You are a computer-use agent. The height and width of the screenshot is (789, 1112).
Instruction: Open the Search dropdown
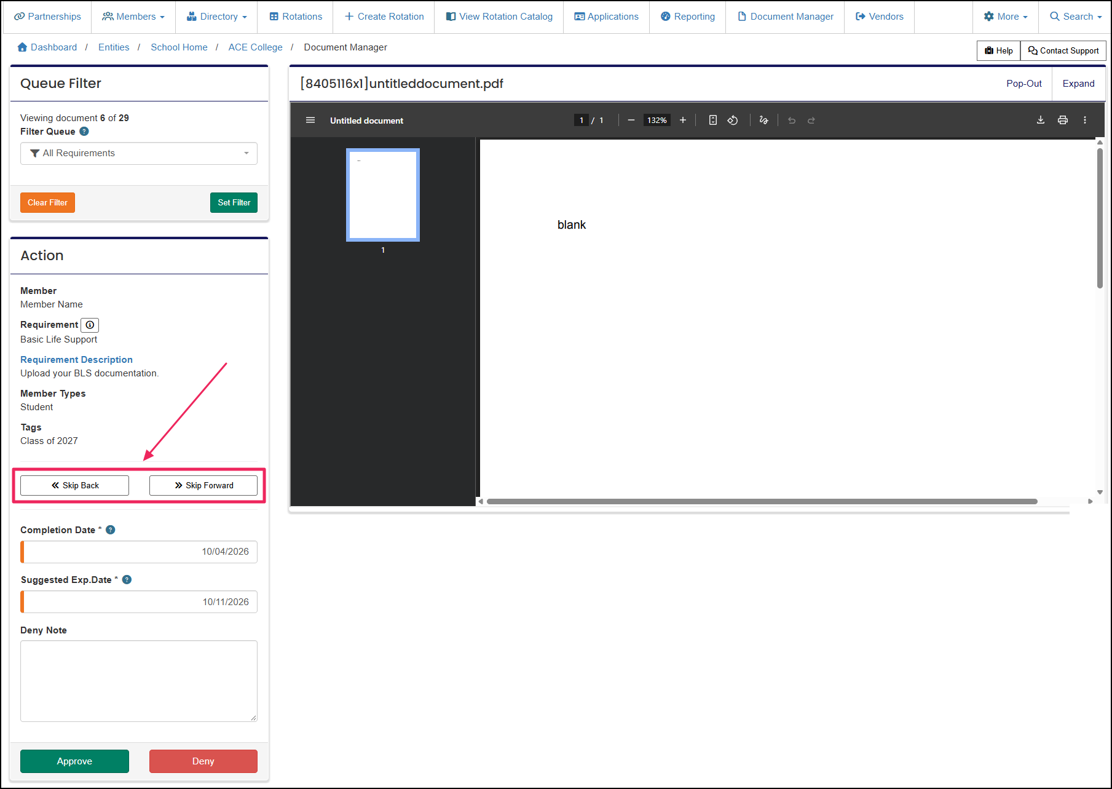click(1075, 17)
